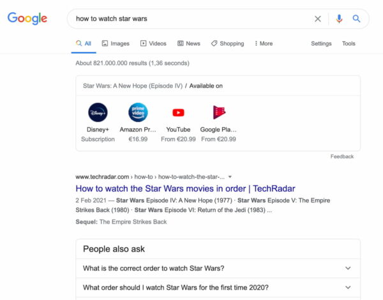Open the TechRadar result URL dropdown arrow
This screenshot has height=300, width=383.
[230, 177]
